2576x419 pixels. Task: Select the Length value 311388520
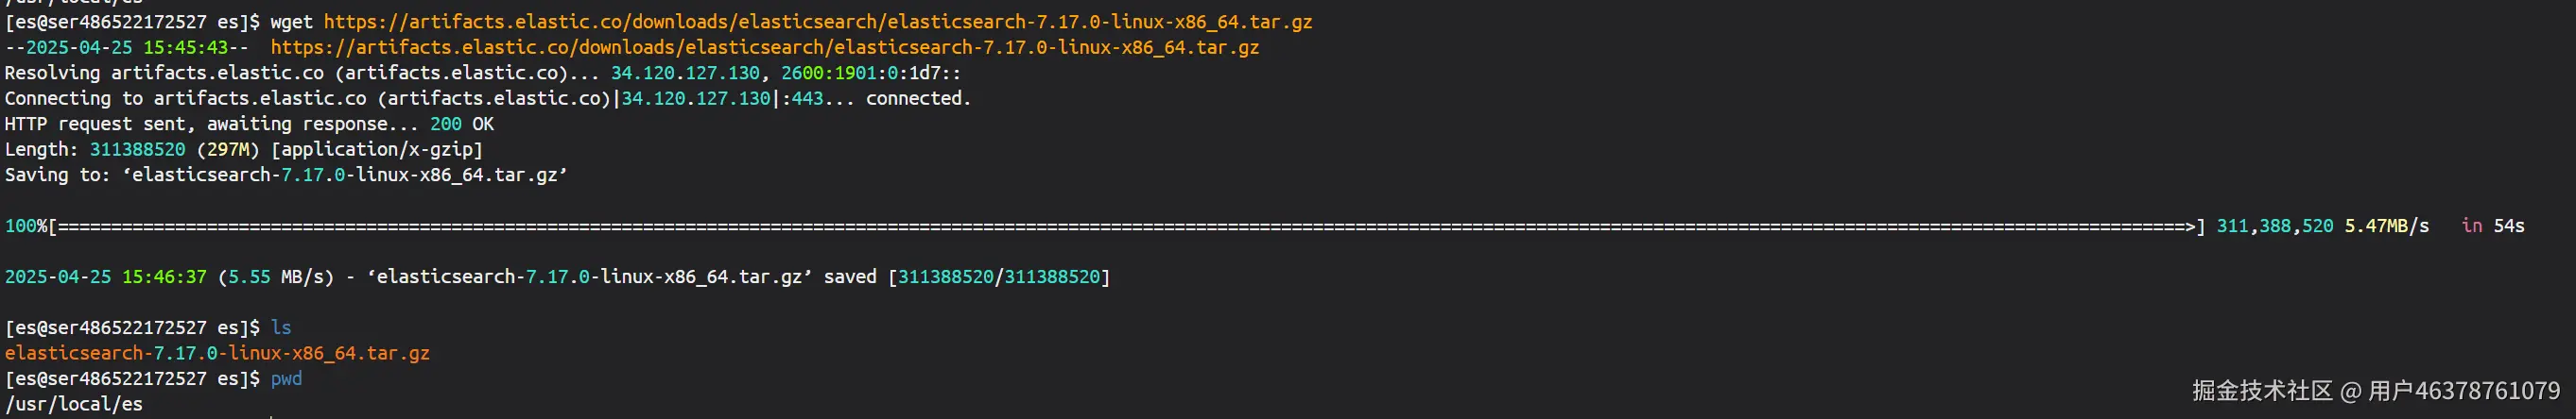(x=137, y=150)
